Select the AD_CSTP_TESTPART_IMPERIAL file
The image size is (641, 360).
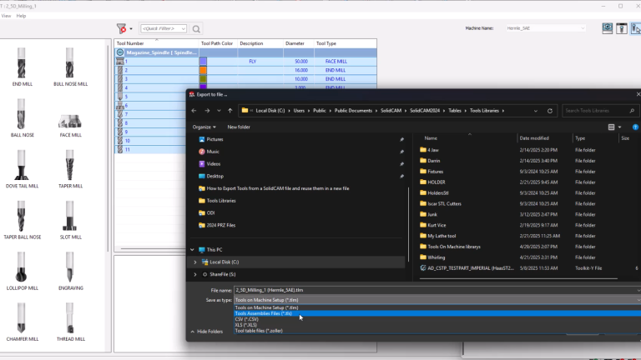tap(470, 268)
